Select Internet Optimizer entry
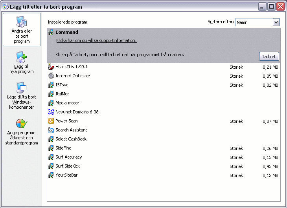 click(x=164, y=76)
